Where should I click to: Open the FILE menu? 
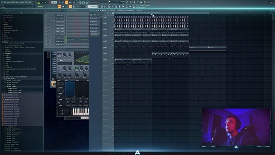click(2, 2)
